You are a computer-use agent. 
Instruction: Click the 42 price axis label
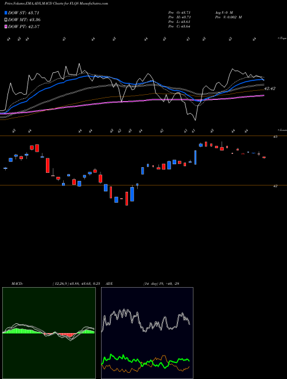click(x=275, y=186)
